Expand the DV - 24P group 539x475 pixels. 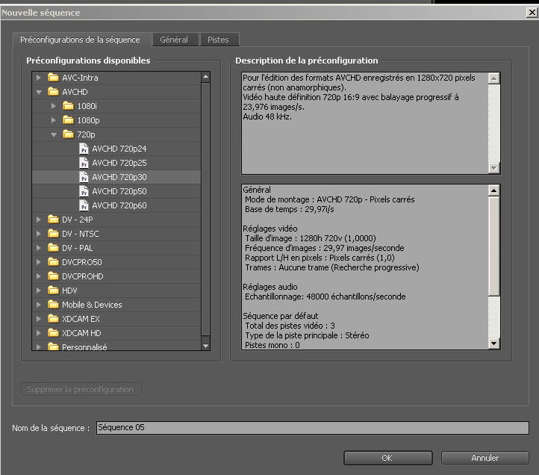(x=39, y=220)
